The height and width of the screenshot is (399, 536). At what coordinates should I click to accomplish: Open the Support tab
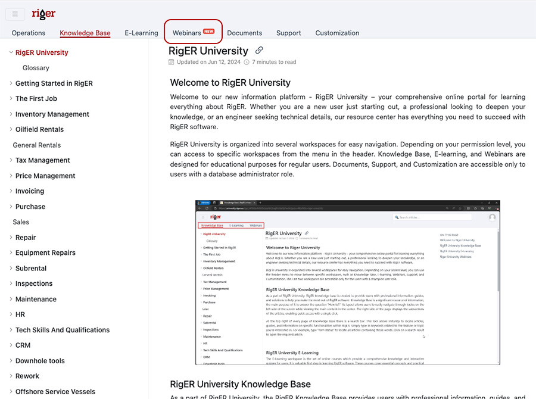pyautogui.click(x=289, y=33)
